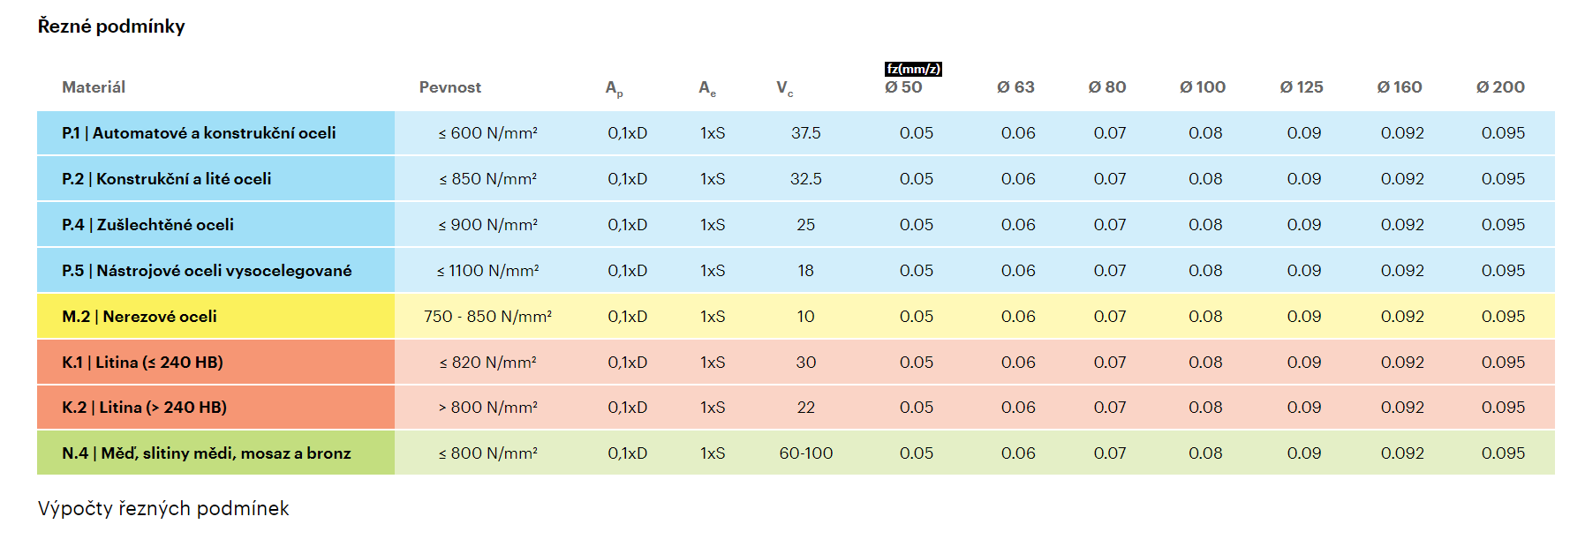Screen dimensions: 1570x539
Task: Click the Vc value 37.5
Action: click(805, 133)
